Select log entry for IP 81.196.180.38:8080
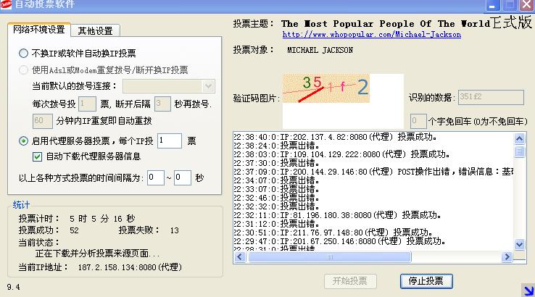The height and width of the screenshot is (297, 535). tap(337, 215)
